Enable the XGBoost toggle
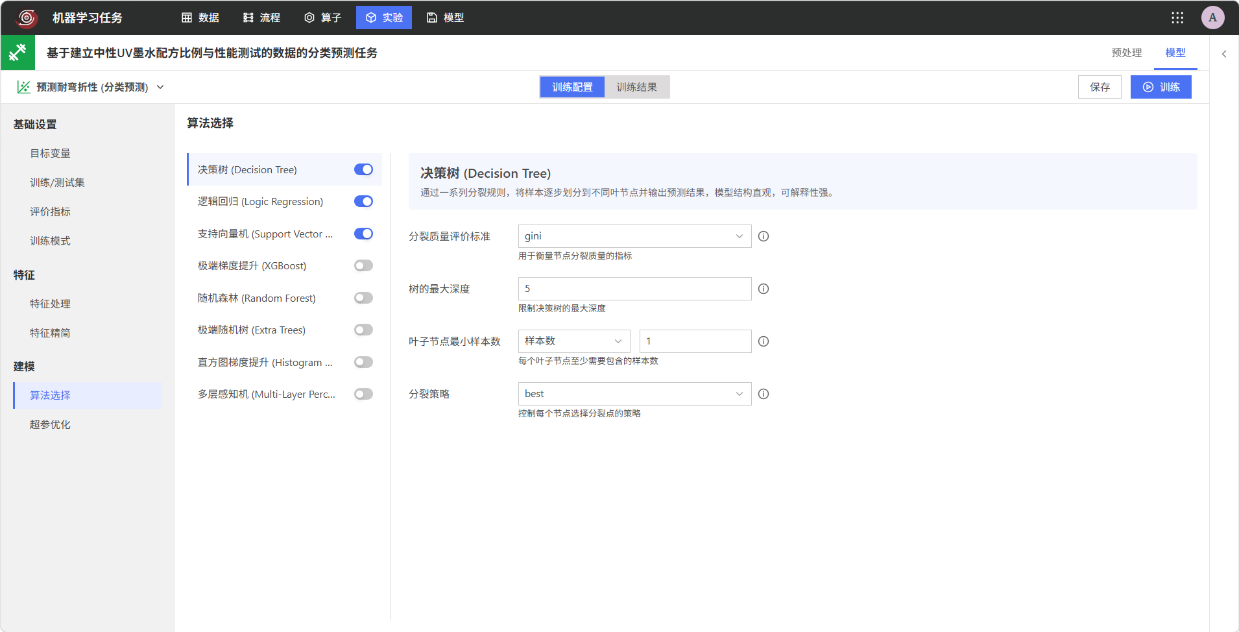This screenshot has width=1239, height=632. (x=363, y=265)
